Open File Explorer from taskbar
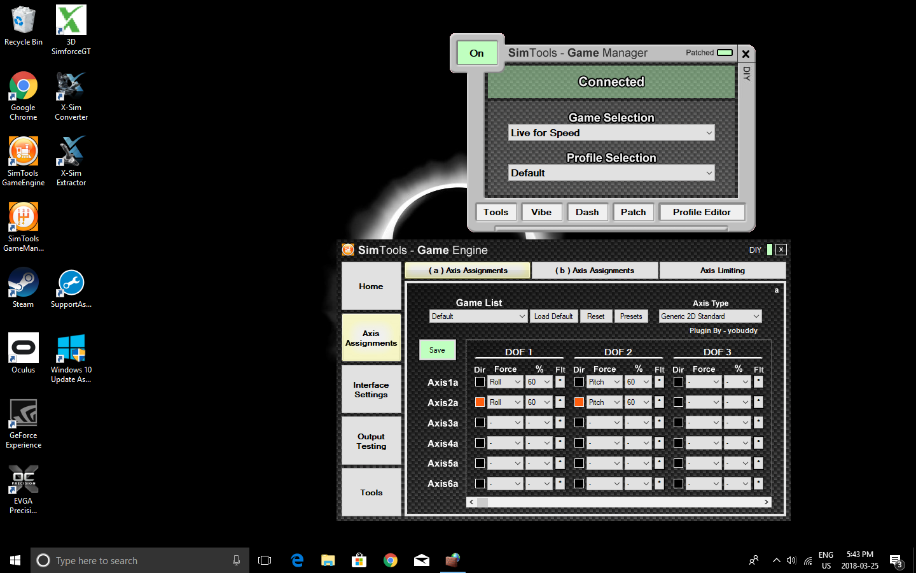The width and height of the screenshot is (916, 573). (x=328, y=560)
